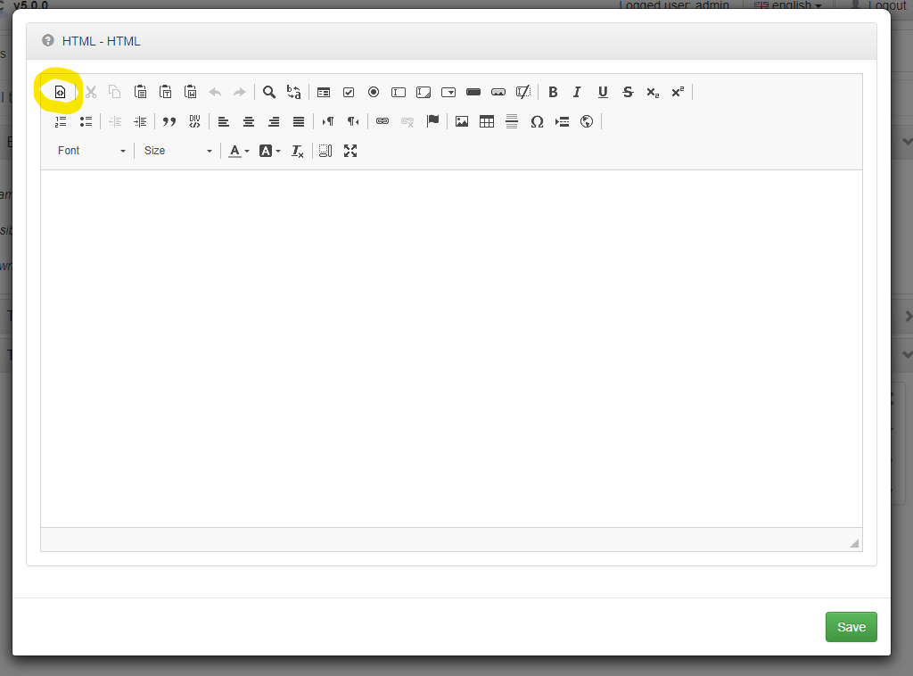913x676 pixels.
Task: Click the Logout link
Action: click(x=878, y=5)
